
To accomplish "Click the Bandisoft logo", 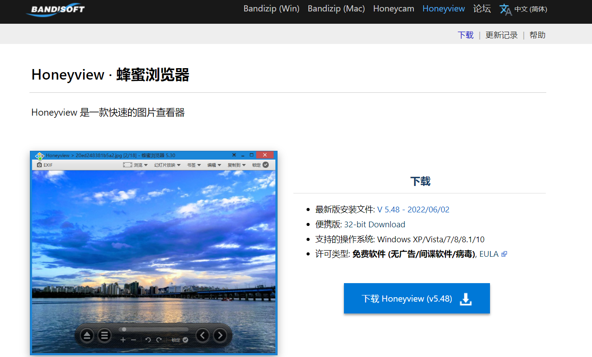I will click(x=55, y=10).
